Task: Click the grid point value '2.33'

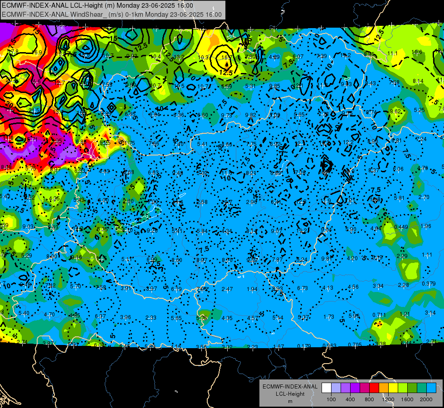Action: pos(151,318)
